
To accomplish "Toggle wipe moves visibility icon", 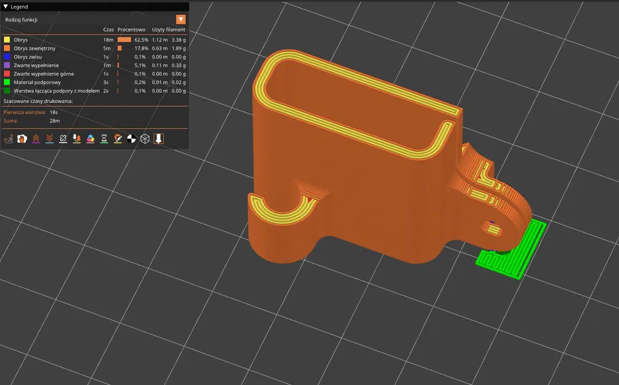I will point(22,139).
